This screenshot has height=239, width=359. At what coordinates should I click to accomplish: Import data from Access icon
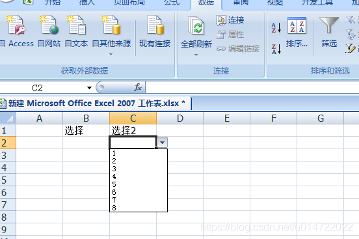pos(16,25)
